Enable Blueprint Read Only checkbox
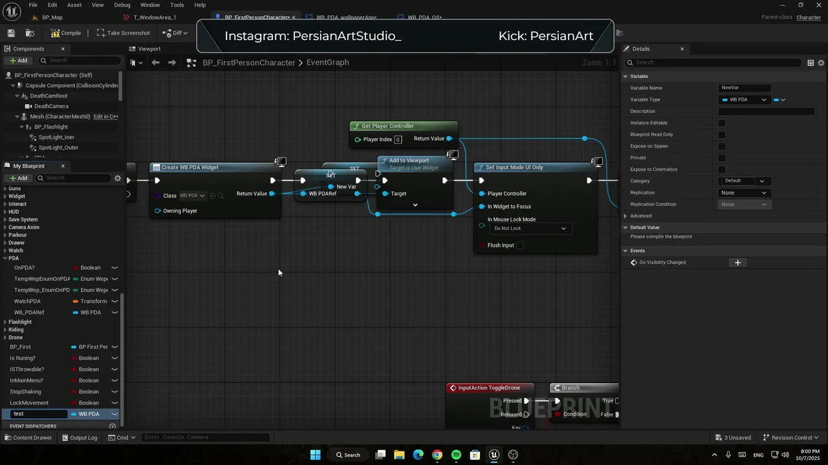 722,134
